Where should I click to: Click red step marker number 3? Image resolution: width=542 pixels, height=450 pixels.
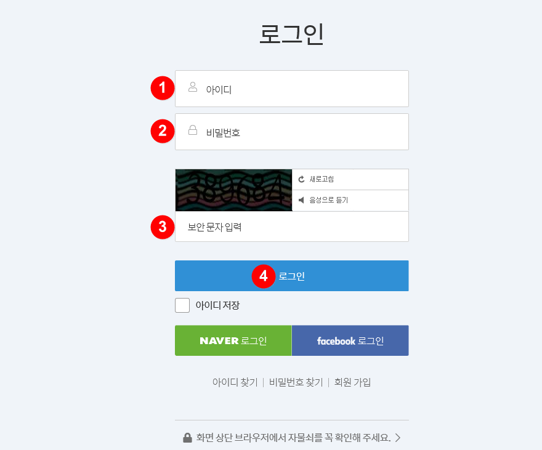tap(163, 227)
